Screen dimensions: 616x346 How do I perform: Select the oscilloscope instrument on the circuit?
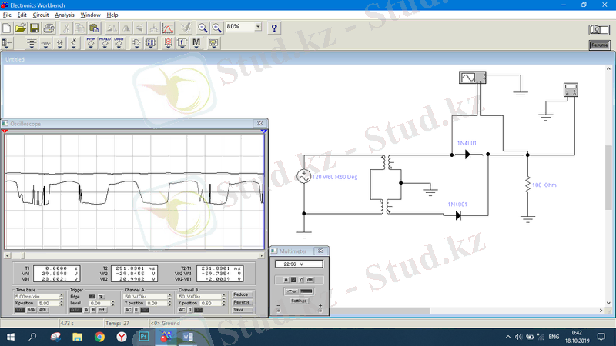470,77
